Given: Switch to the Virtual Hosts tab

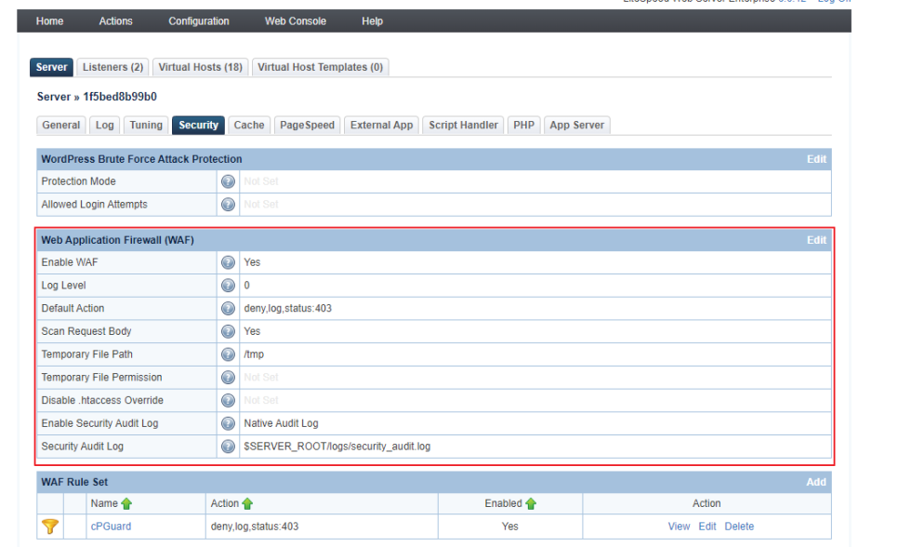Looking at the screenshot, I should tap(203, 66).
